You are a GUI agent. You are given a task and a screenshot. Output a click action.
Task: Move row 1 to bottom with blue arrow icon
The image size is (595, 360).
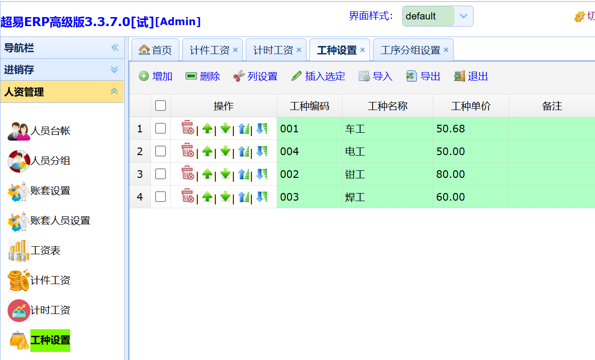click(261, 129)
